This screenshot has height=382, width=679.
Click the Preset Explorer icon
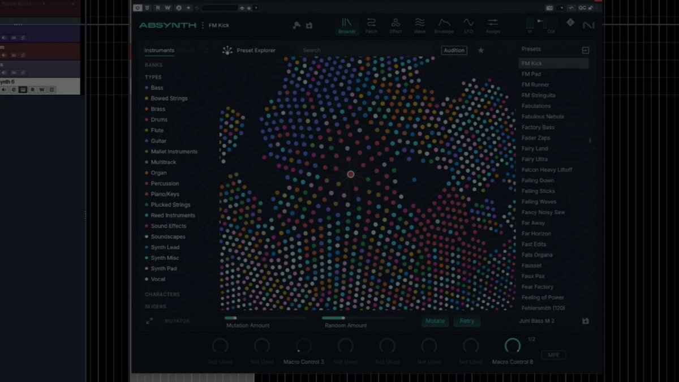coord(227,50)
